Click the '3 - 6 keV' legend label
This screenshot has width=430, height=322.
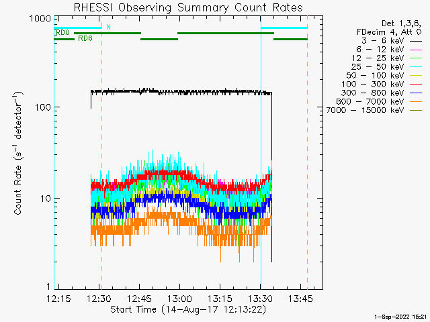tap(382, 41)
